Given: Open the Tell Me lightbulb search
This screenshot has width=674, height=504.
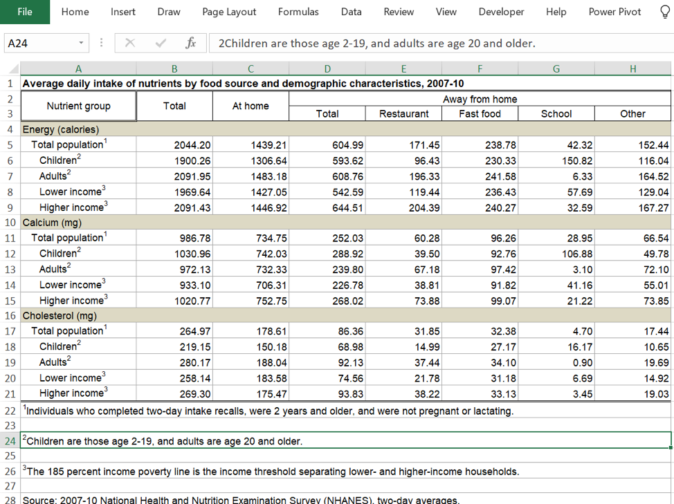Looking at the screenshot, I should tap(664, 12).
